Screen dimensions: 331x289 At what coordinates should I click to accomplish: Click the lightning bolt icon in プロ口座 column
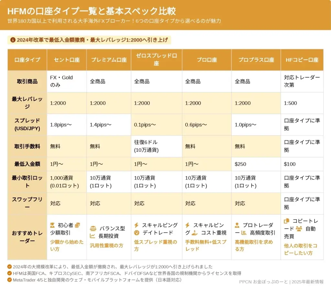click(187, 225)
